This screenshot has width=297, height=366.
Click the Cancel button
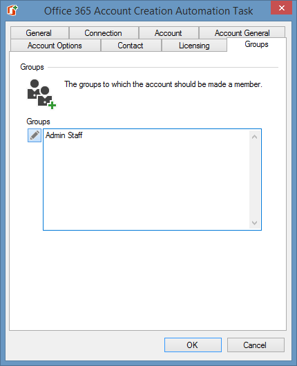(x=256, y=345)
